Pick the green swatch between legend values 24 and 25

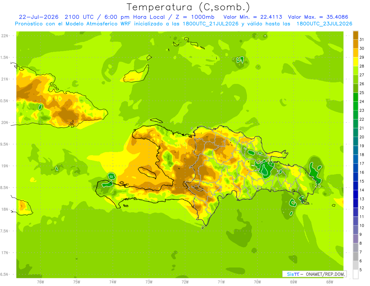click(356, 97)
